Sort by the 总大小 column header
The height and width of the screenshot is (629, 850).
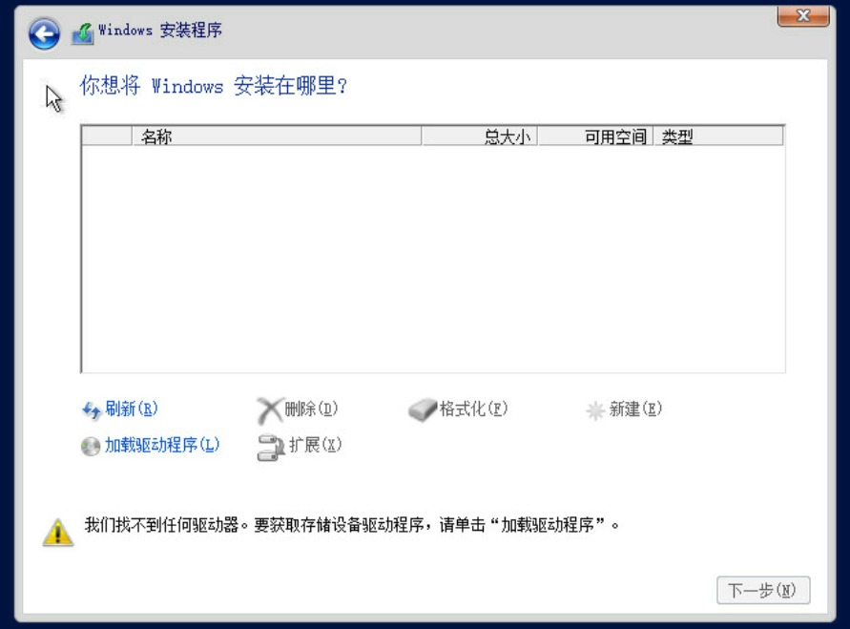480,136
